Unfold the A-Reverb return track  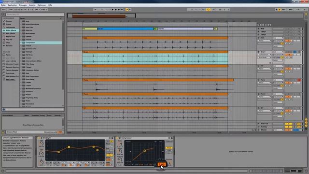259,124
